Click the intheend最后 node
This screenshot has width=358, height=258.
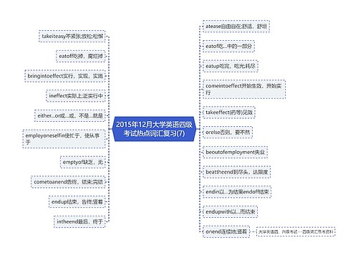(79, 221)
